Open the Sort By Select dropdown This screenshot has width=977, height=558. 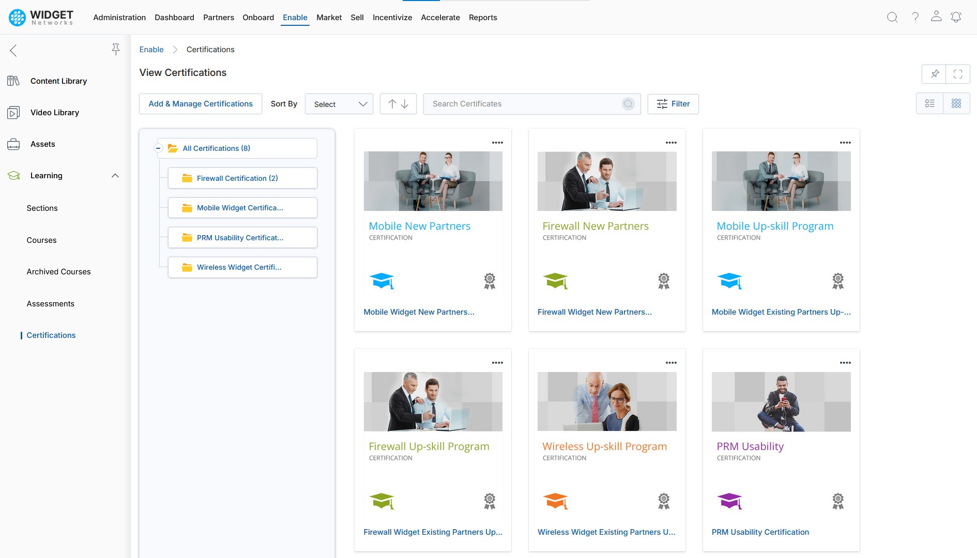pos(339,104)
